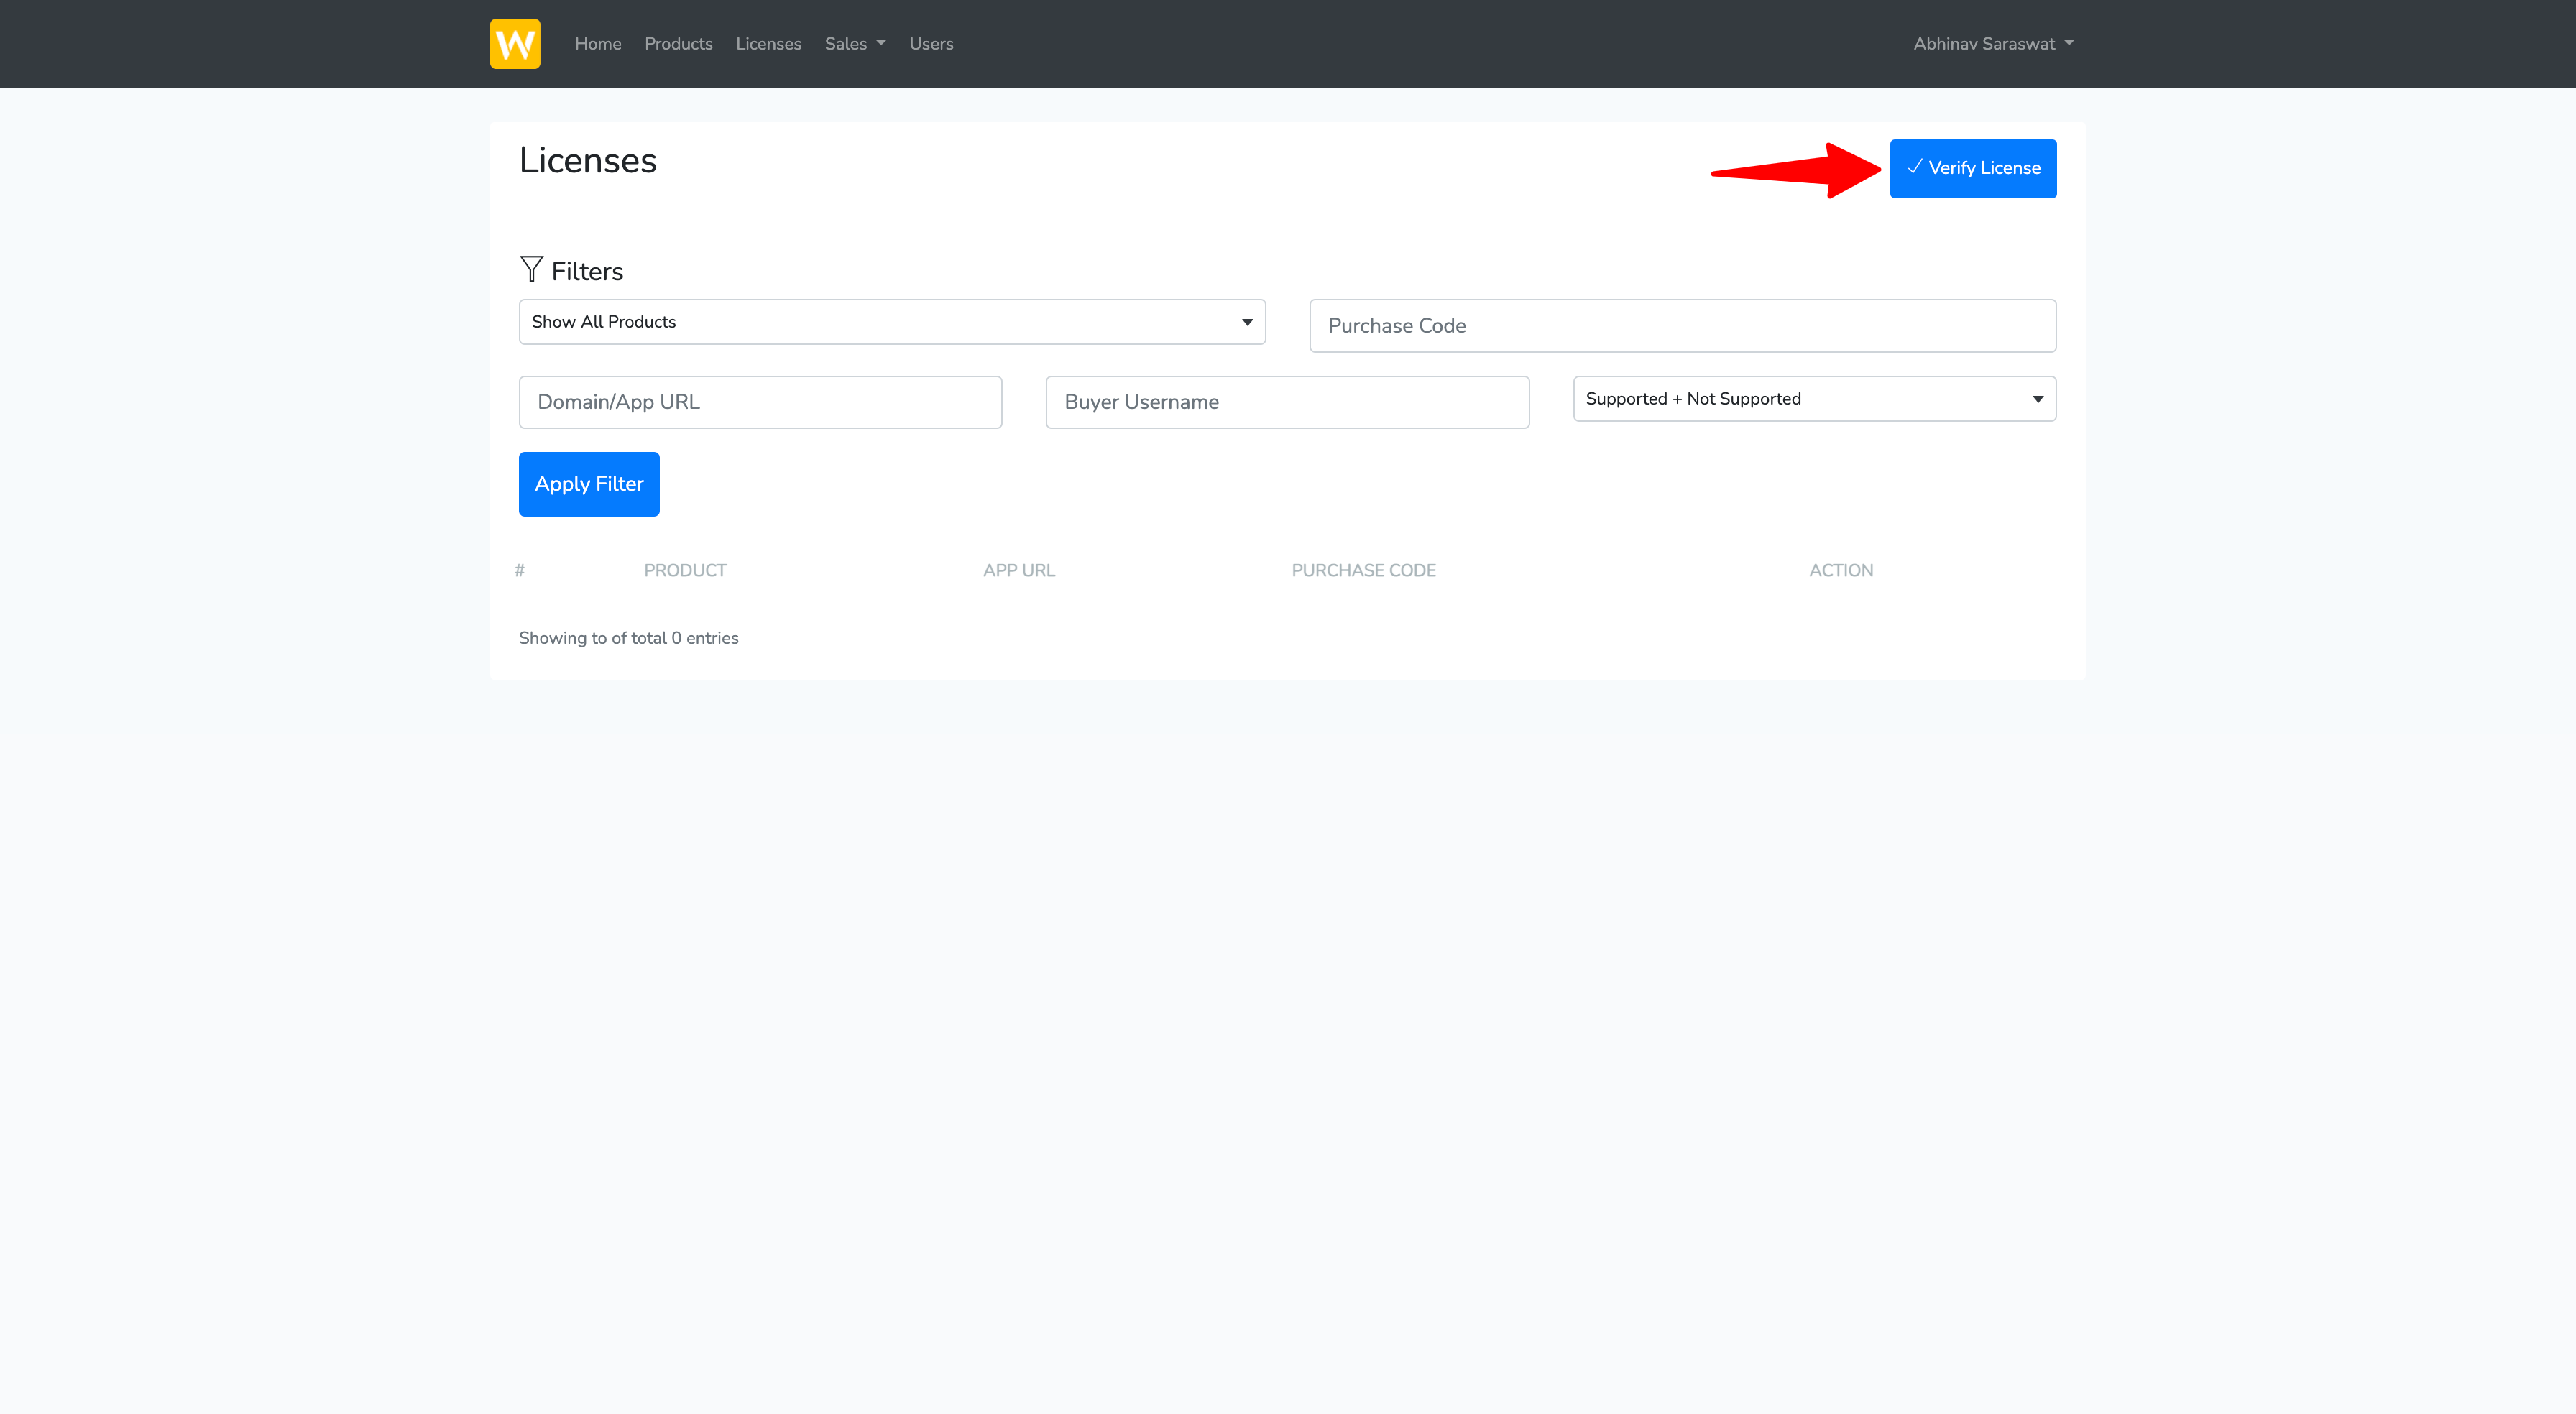Focus the Domain/App URL field

[x=760, y=402]
